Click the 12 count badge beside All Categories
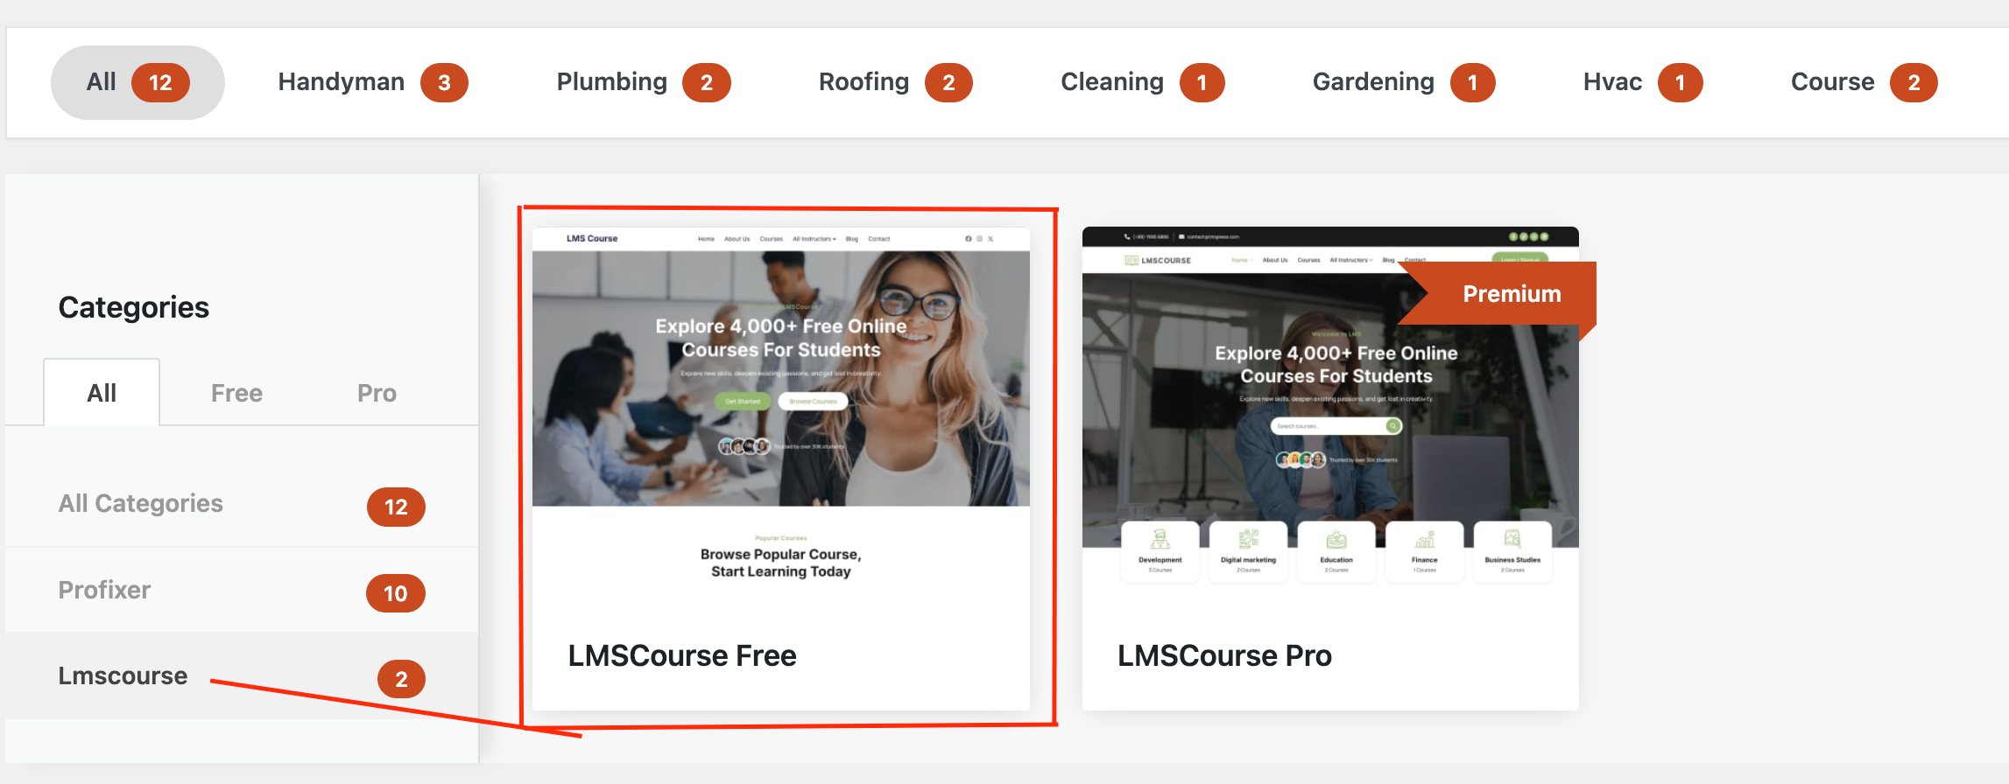This screenshot has width=2009, height=784. click(396, 507)
